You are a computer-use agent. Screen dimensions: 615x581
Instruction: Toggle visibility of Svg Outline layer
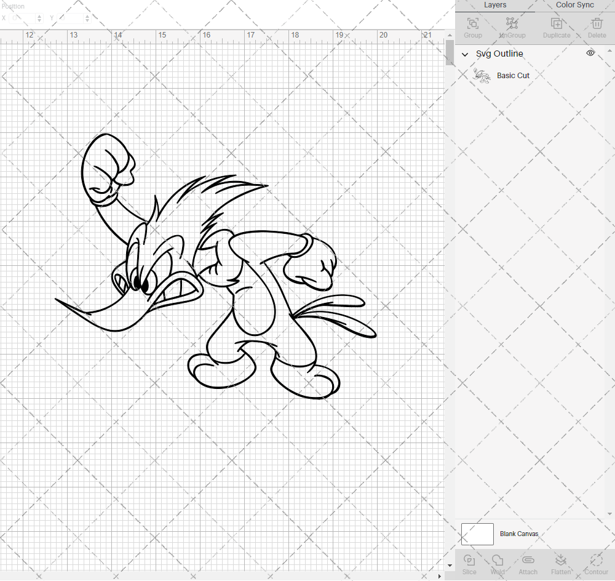[590, 53]
